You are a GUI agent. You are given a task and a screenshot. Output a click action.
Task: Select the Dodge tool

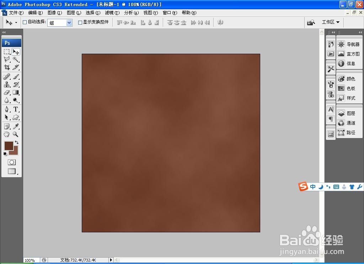tap(16, 100)
